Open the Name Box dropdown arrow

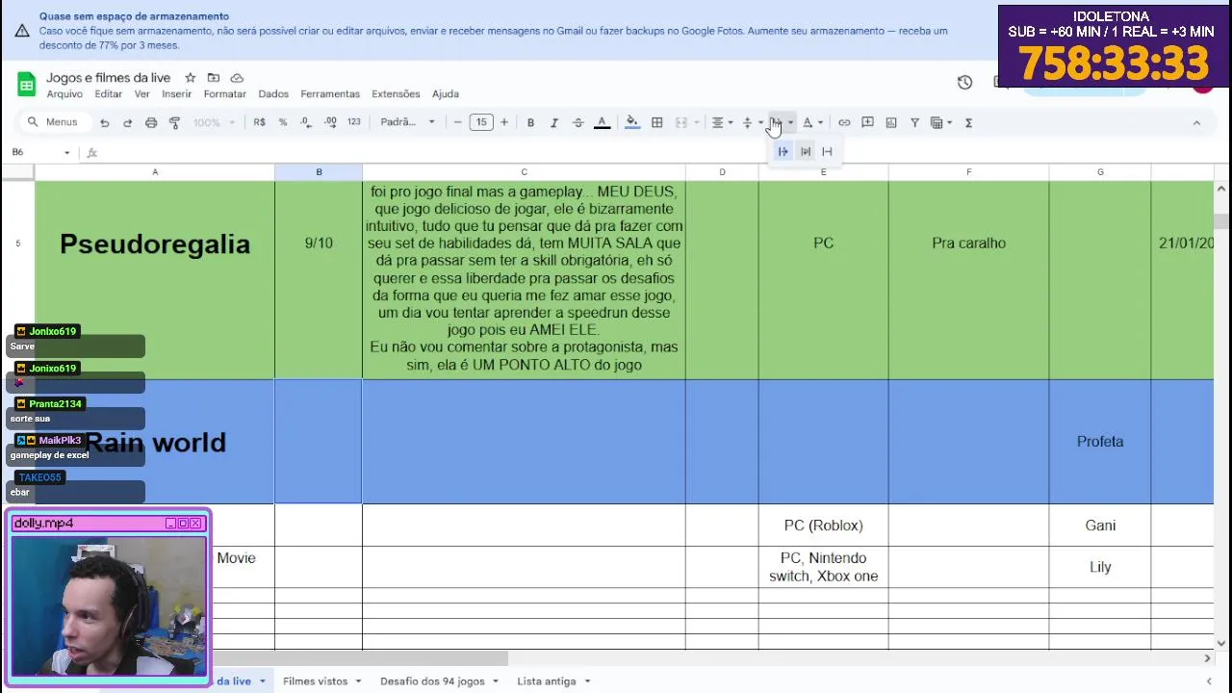(66, 152)
